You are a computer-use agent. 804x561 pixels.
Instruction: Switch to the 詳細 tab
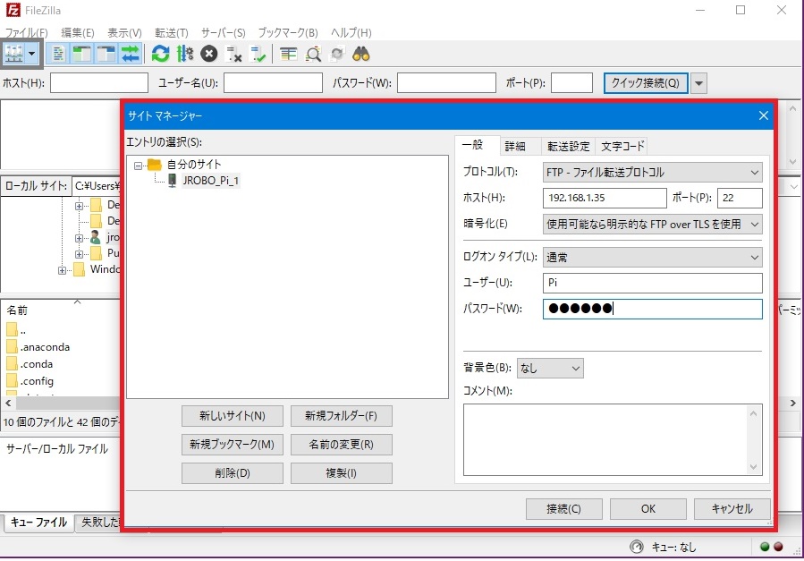[x=515, y=146]
